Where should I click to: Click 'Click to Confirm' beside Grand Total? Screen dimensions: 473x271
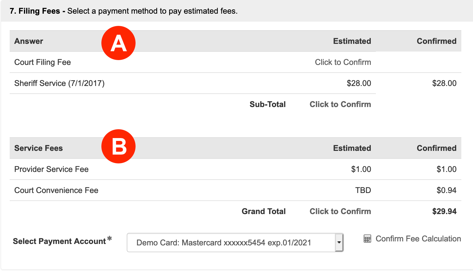coord(340,211)
